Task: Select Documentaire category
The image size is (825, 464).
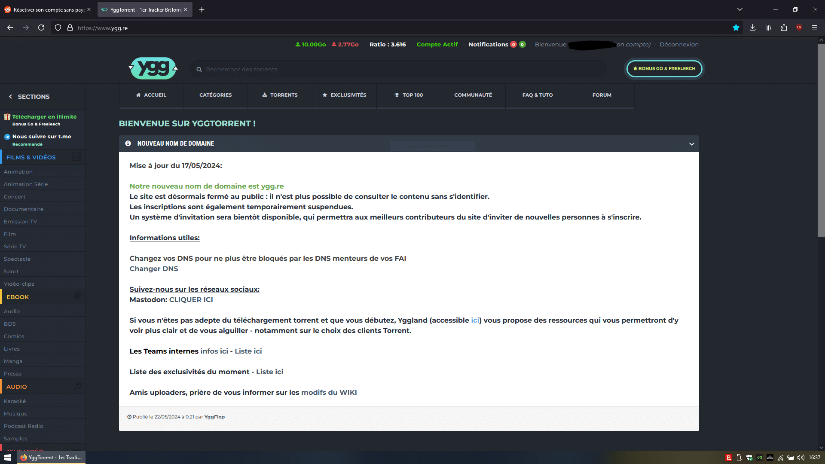Action: click(24, 209)
